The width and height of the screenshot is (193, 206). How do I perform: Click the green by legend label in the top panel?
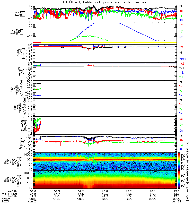click(x=181, y=15)
